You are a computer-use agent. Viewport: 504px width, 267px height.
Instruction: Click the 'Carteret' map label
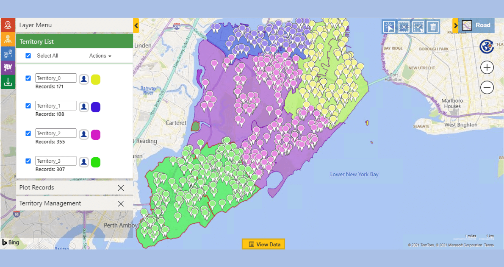click(x=176, y=123)
